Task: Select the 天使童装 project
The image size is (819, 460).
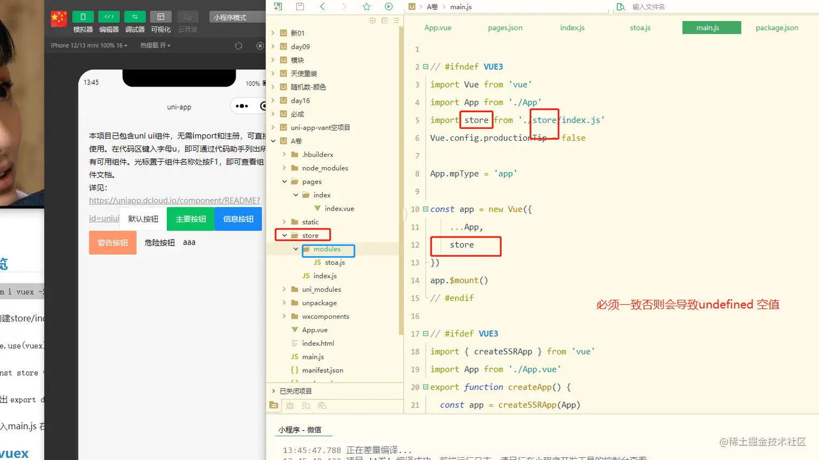Action: (x=303, y=74)
